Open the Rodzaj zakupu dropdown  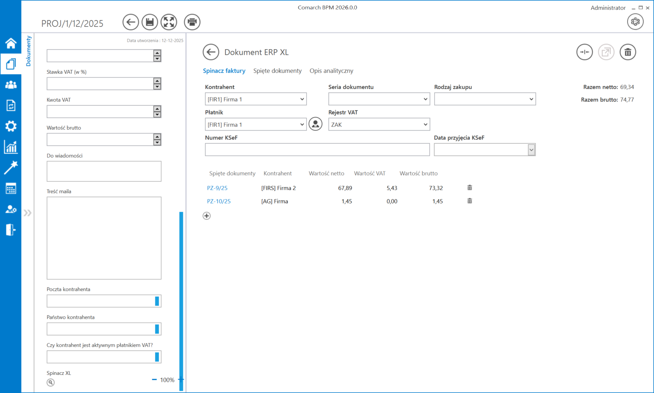pos(485,99)
